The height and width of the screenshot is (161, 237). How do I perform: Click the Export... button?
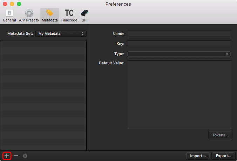224,156
